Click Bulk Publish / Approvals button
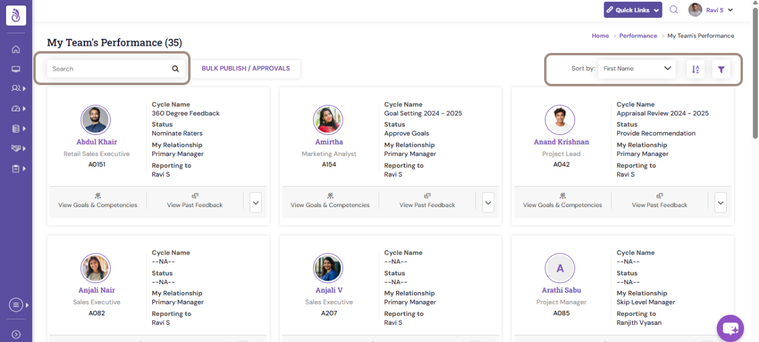The height and width of the screenshot is (342, 759). 246,68
